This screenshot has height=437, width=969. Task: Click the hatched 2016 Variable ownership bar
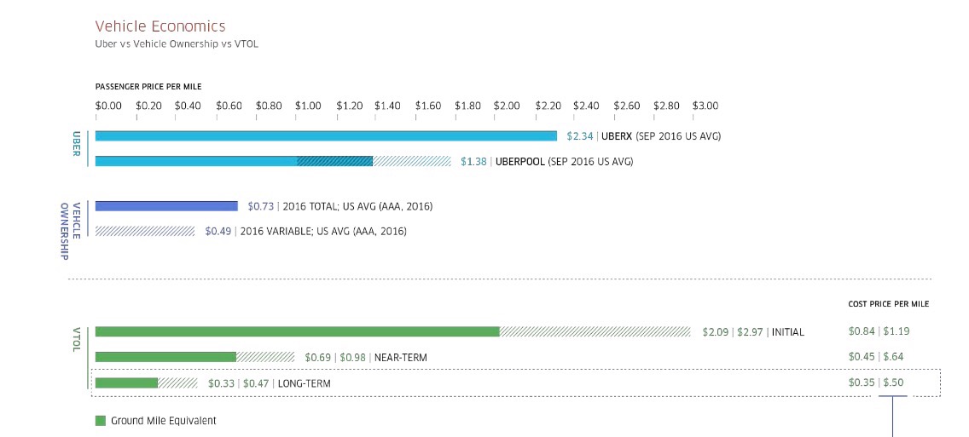[145, 231]
